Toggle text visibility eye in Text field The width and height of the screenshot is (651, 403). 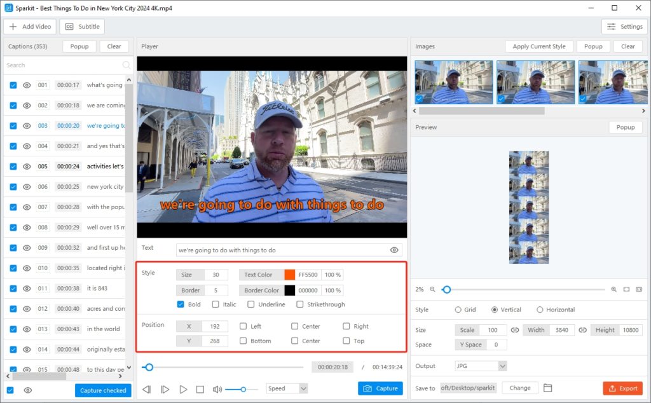point(394,250)
